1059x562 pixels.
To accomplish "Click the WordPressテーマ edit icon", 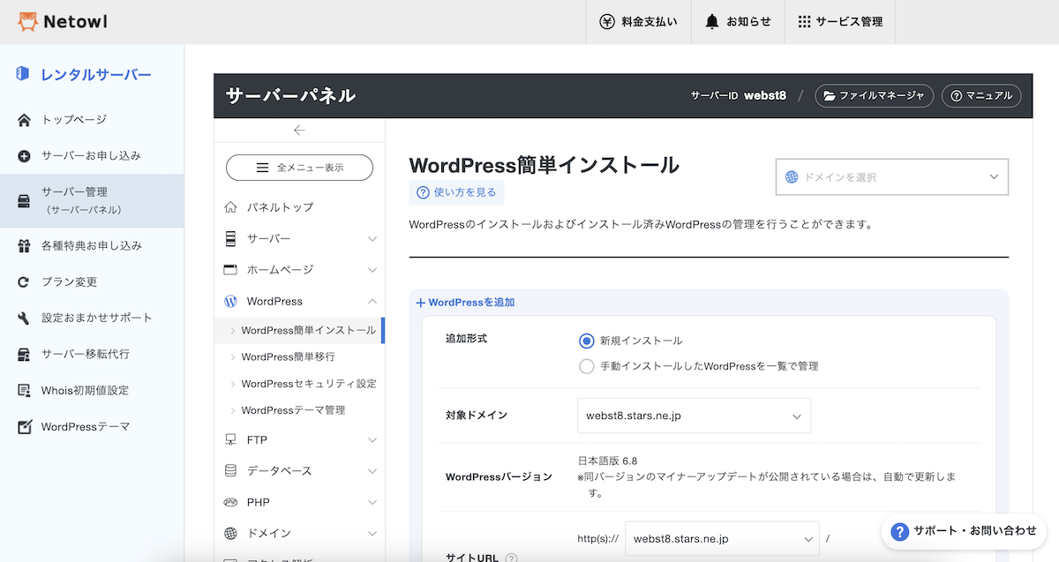I will (x=24, y=427).
